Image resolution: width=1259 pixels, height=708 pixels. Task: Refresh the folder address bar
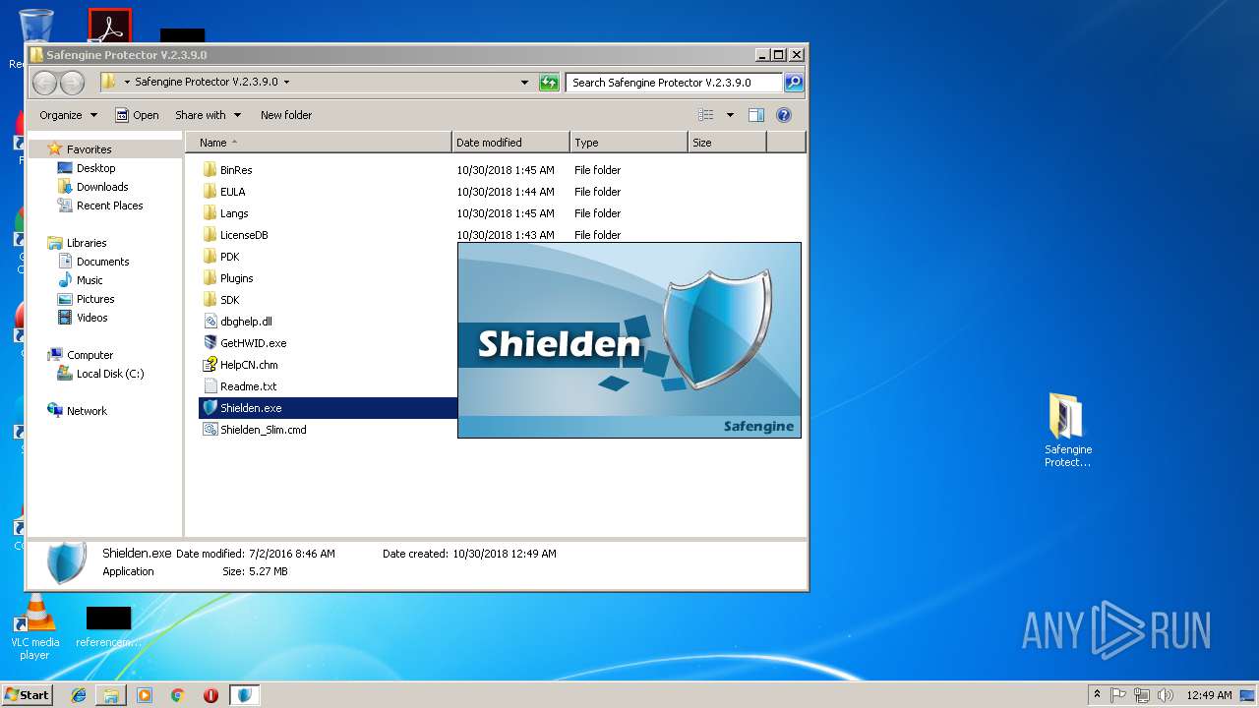tap(549, 83)
